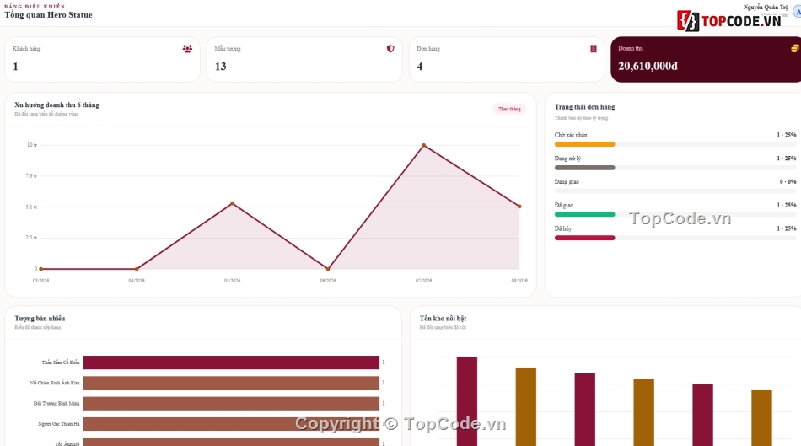Click the 5.1 tr y-axis label
801x446 pixels.
[31, 207]
